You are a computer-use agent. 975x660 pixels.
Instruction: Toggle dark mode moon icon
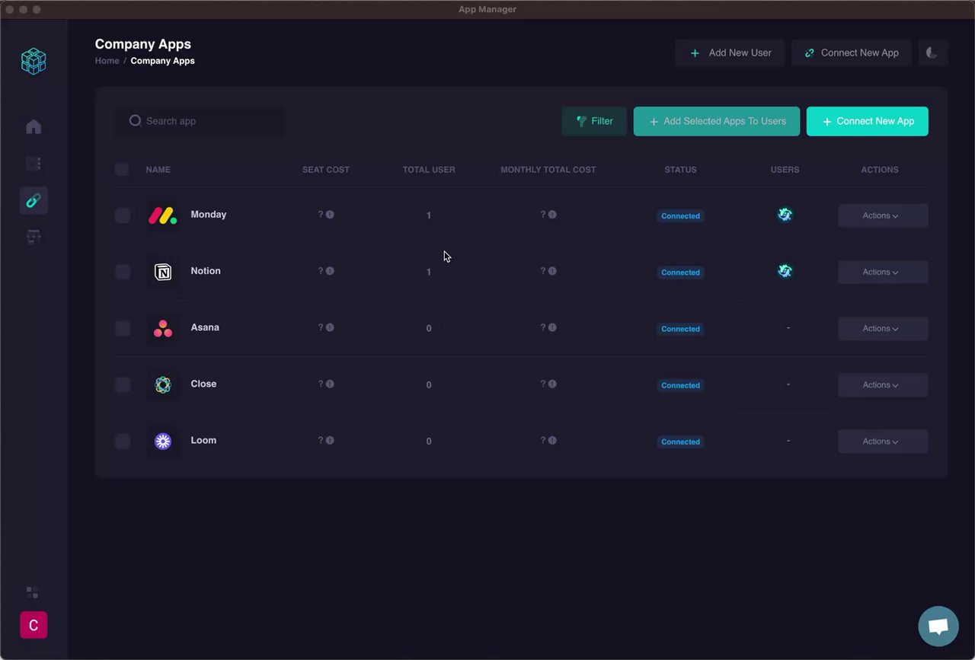tap(932, 53)
